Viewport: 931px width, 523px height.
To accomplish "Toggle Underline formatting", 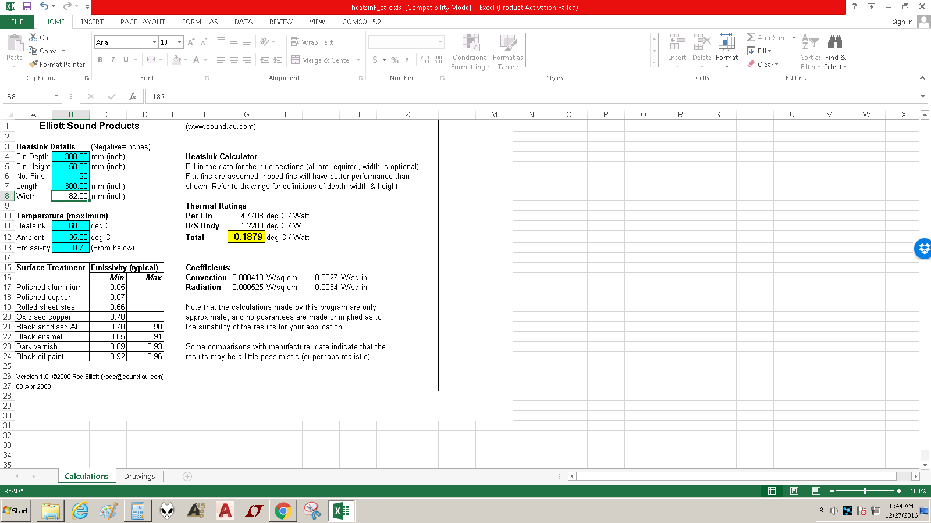I will pyautogui.click(x=126, y=60).
